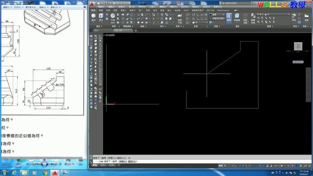313x176 pixels.
Task: Click the workspace switching gear icon
Action: 282,166
